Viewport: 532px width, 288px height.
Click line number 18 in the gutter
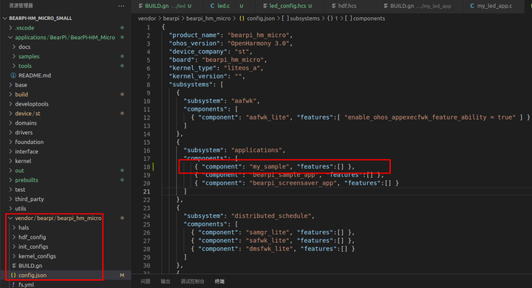point(146,167)
